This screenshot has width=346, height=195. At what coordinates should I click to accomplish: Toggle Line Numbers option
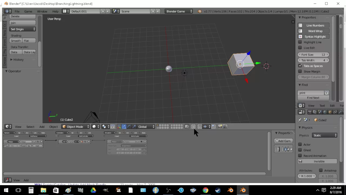tap(313, 25)
